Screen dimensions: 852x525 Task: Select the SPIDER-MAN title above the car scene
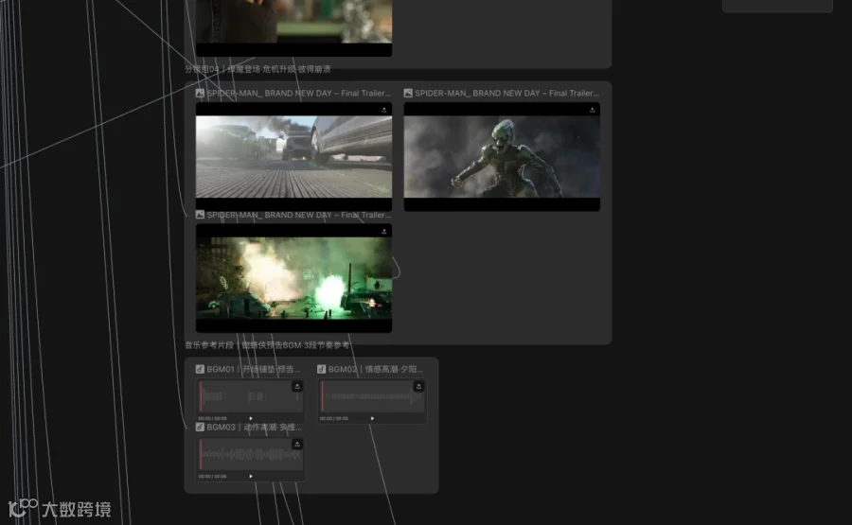pyautogui.click(x=299, y=94)
